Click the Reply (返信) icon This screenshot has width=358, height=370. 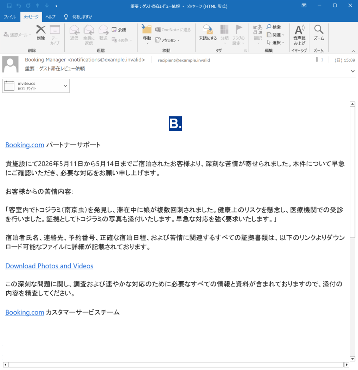[74, 30]
